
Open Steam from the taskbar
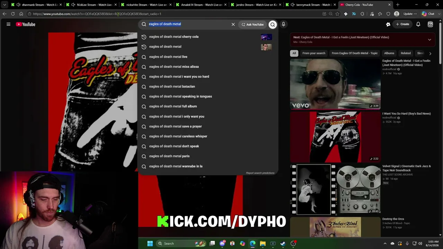coord(283,243)
